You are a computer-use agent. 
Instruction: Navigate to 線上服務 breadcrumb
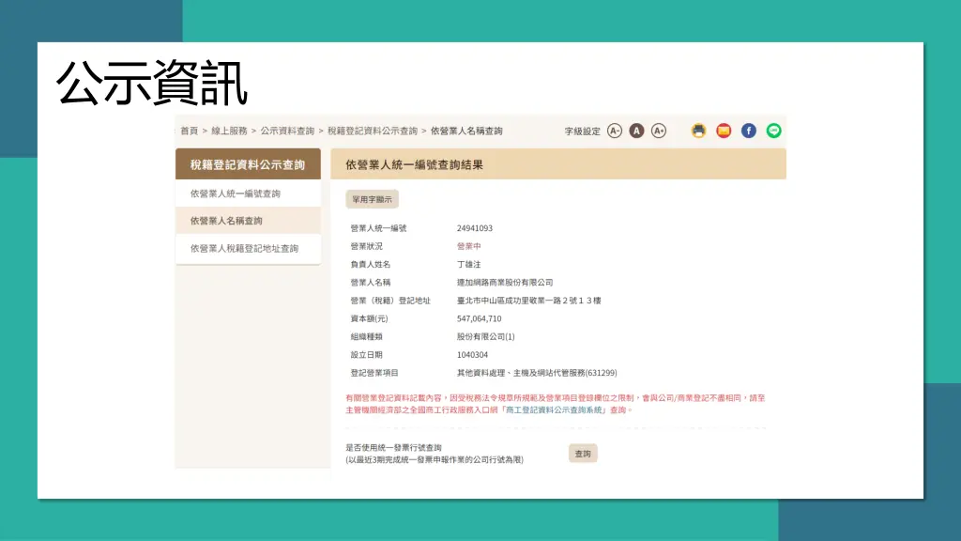[229, 131]
